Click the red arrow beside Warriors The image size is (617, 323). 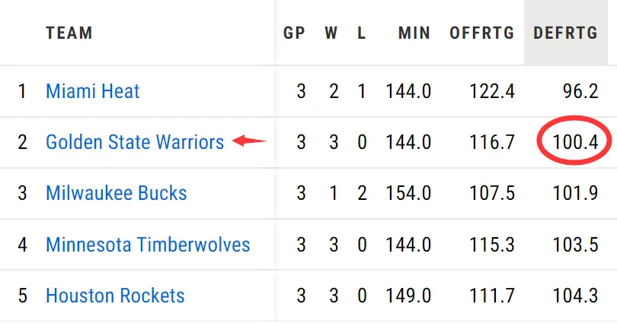click(250, 141)
